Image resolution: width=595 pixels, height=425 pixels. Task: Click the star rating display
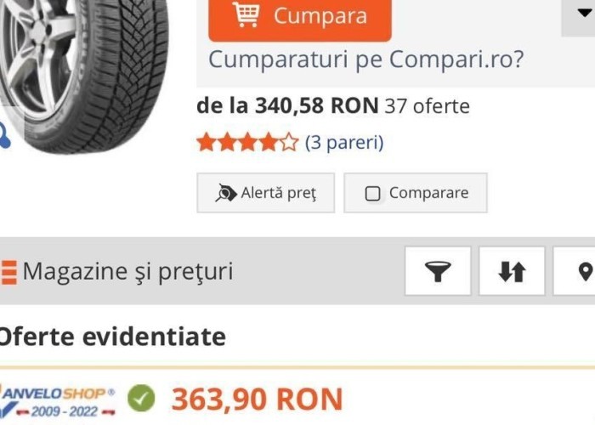click(x=247, y=142)
